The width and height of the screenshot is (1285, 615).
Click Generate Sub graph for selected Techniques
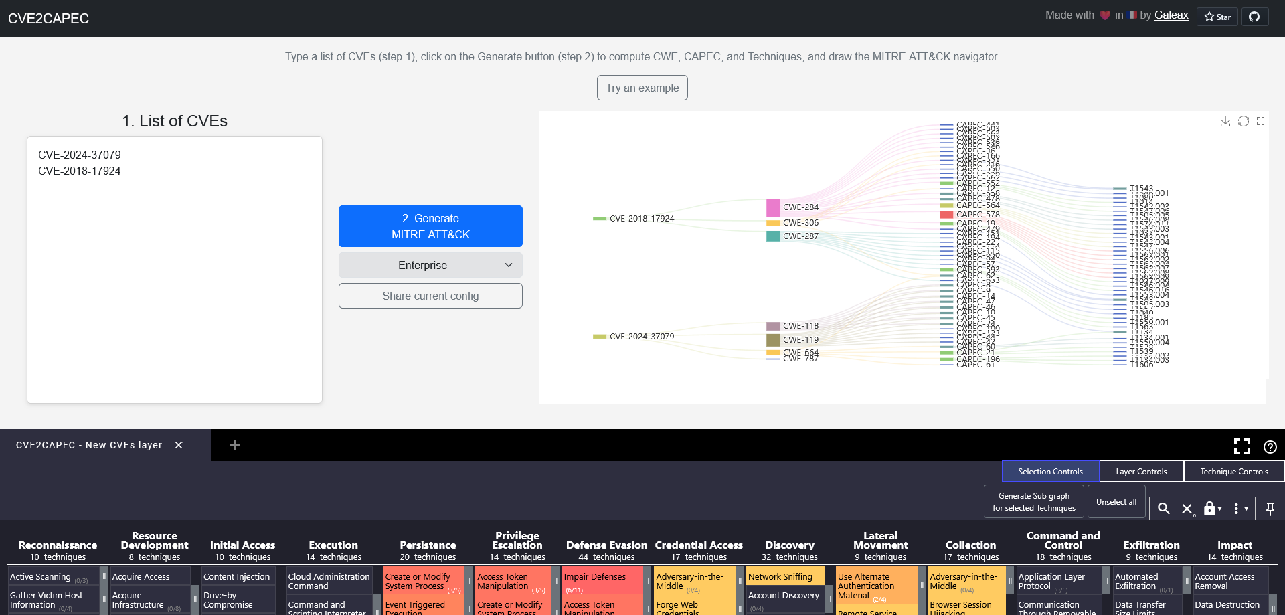(1033, 502)
